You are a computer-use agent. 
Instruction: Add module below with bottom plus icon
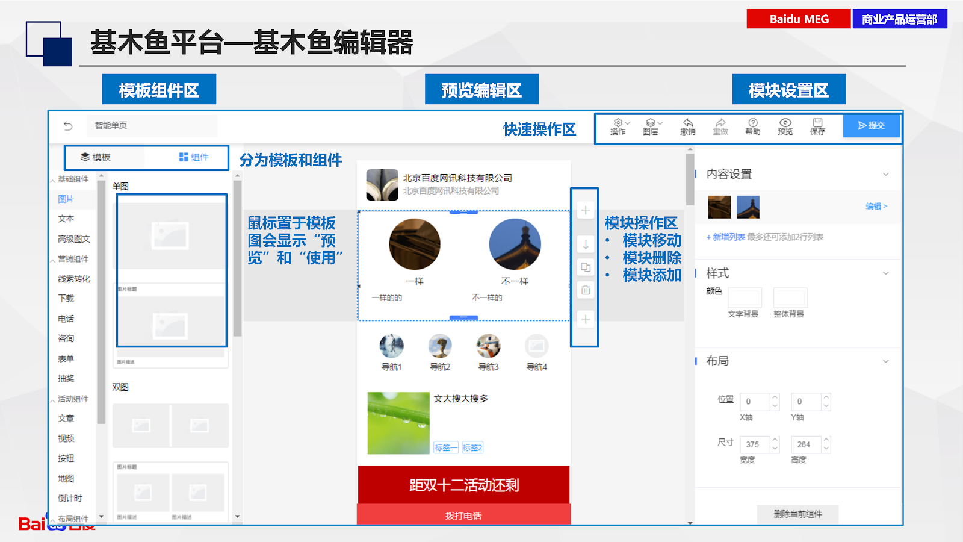point(586,319)
